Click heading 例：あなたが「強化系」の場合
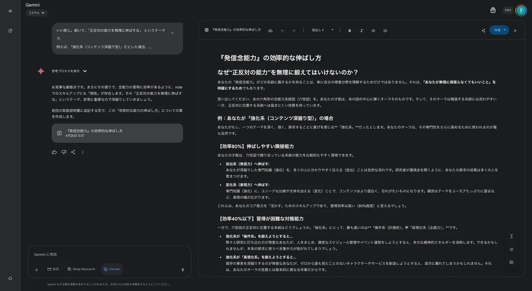 point(275,118)
